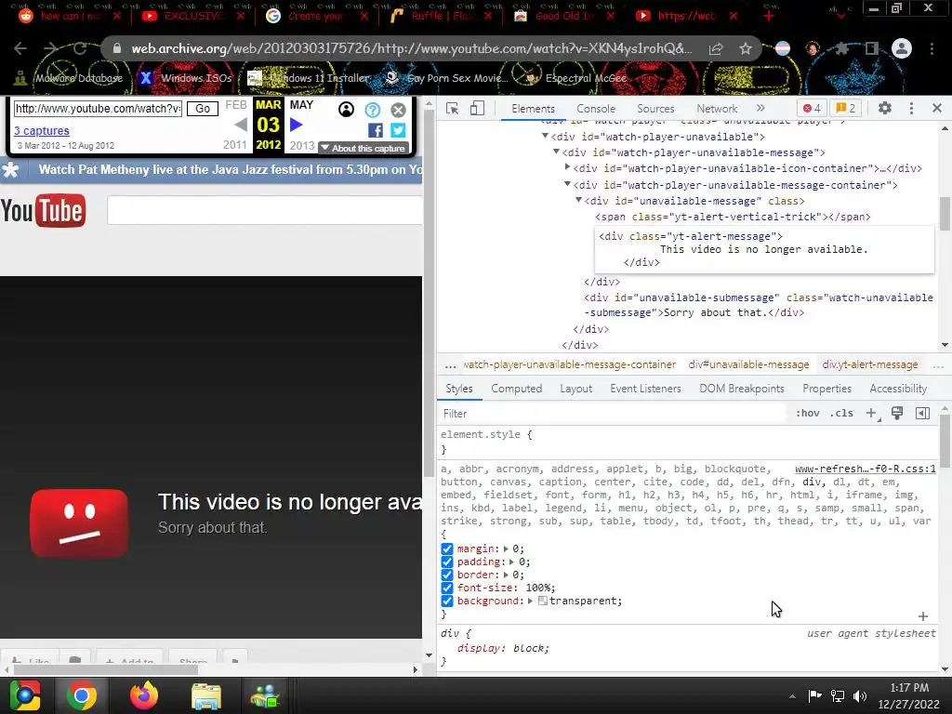Click the transparent background color swatch
The width and height of the screenshot is (952, 714).
click(543, 602)
